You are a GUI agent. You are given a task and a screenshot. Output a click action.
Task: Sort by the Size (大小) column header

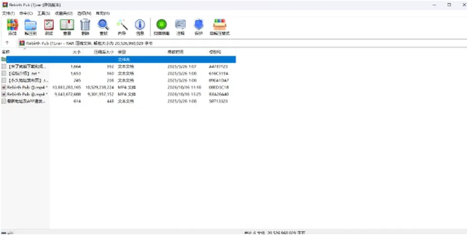click(66, 52)
